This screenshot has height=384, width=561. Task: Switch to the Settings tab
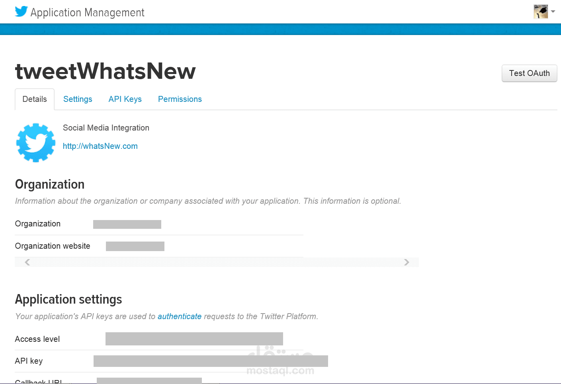[x=78, y=99]
